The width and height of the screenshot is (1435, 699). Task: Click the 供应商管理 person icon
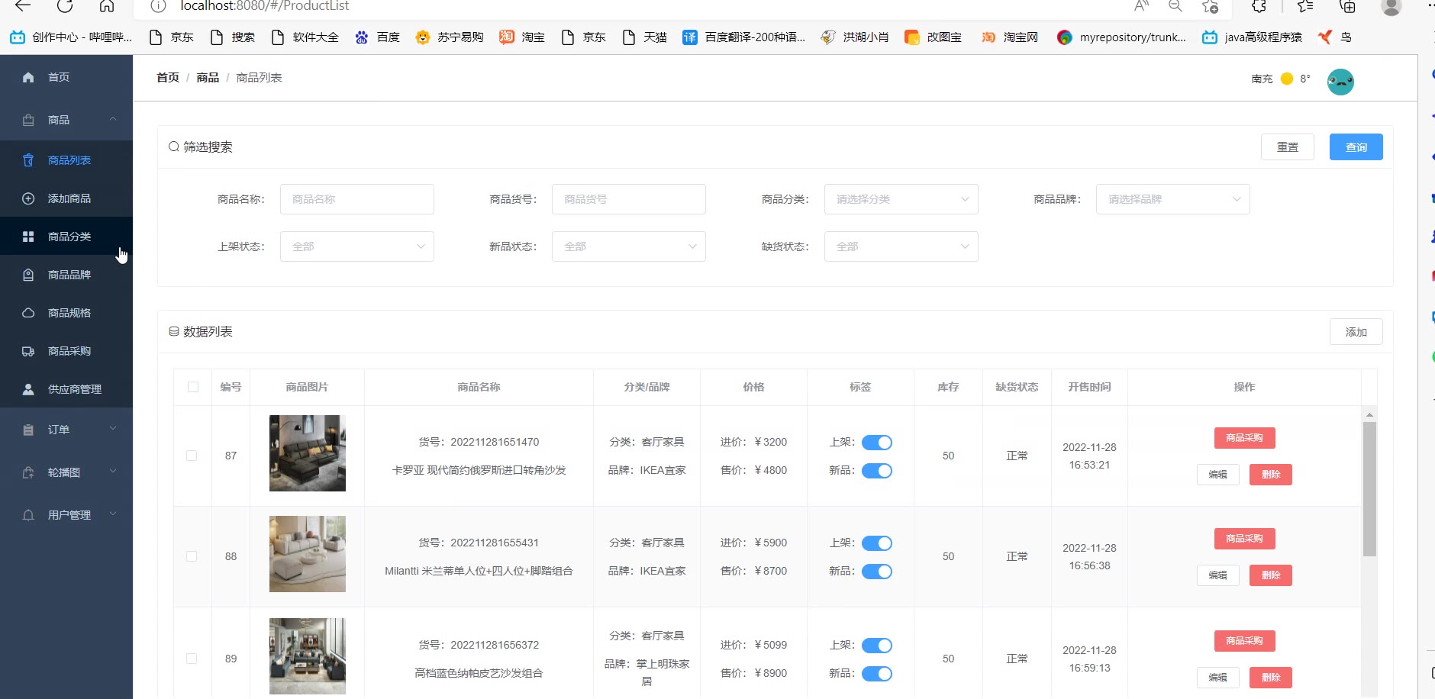pyautogui.click(x=28, y=389)
